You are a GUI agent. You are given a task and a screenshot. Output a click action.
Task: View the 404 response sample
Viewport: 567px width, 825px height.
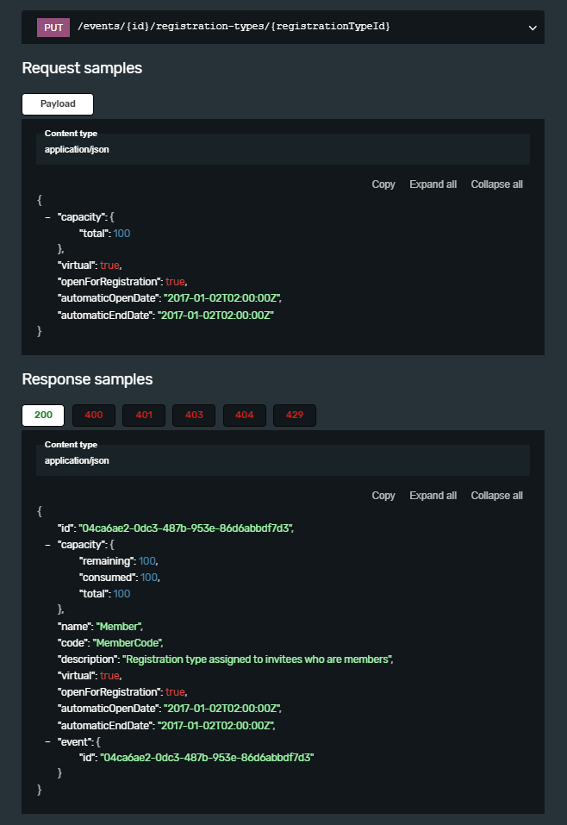click(245, 415)
